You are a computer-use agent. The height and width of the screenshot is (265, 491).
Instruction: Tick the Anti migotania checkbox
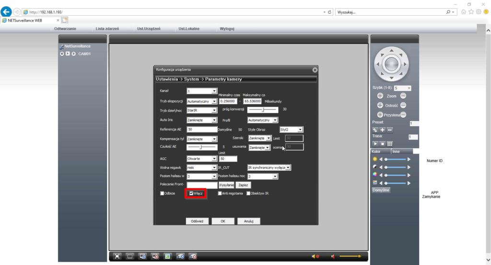tap(220, 193)
